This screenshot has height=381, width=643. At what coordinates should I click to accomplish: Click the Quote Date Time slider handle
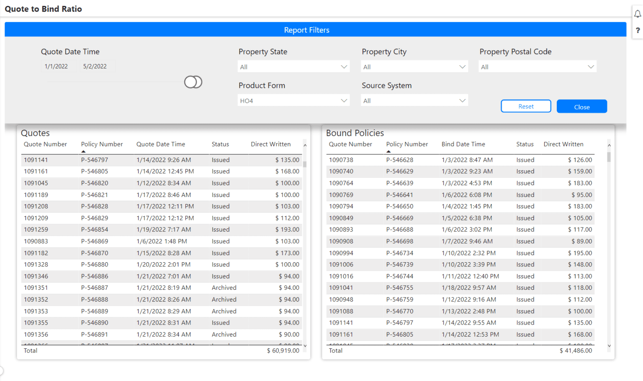(x=193, y=82)
